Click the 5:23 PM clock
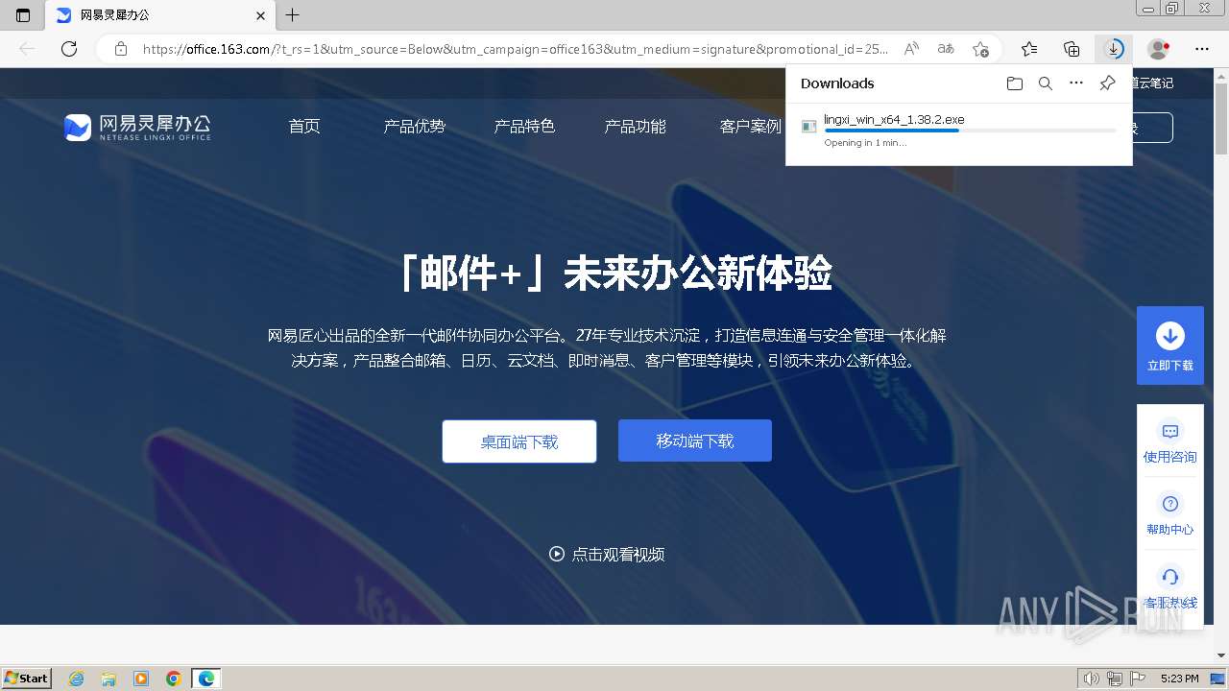Image resolution: width=1229 pixels, height=691 pixels. [1179, 679]
